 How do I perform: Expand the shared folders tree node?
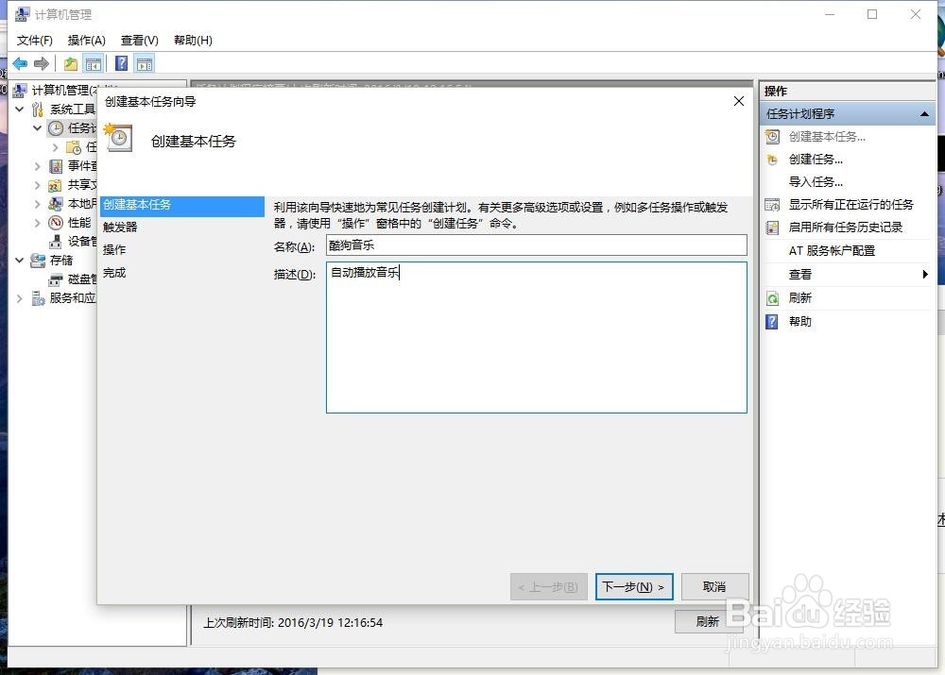click(x=38, y=185)
